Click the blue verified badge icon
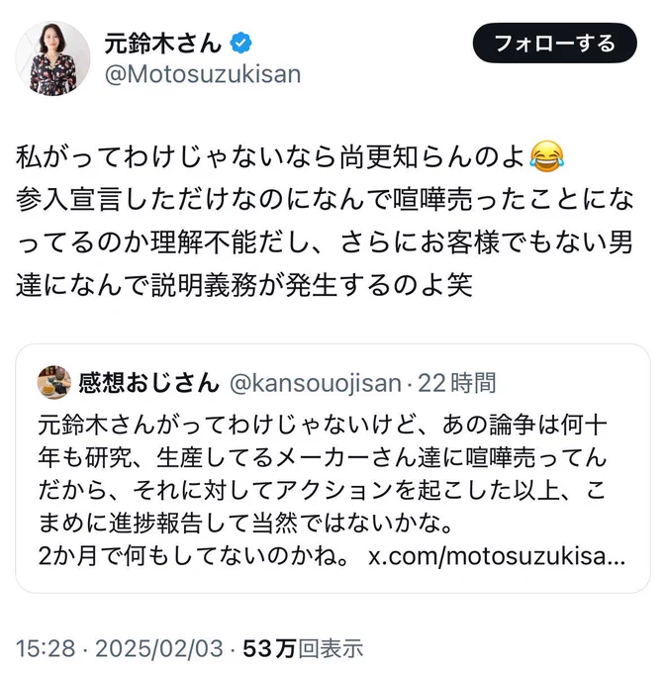666x673 pixels. pyautogui.click(x=240, y=43)
